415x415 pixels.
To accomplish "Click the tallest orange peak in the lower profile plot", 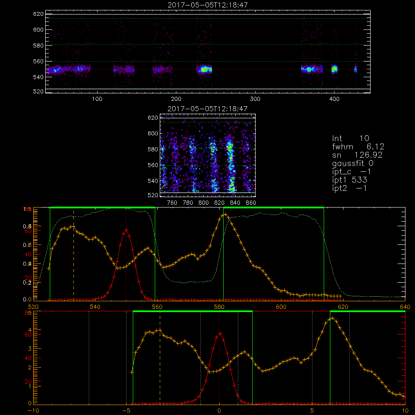I will pyautogui.click(x=332, y=318).
